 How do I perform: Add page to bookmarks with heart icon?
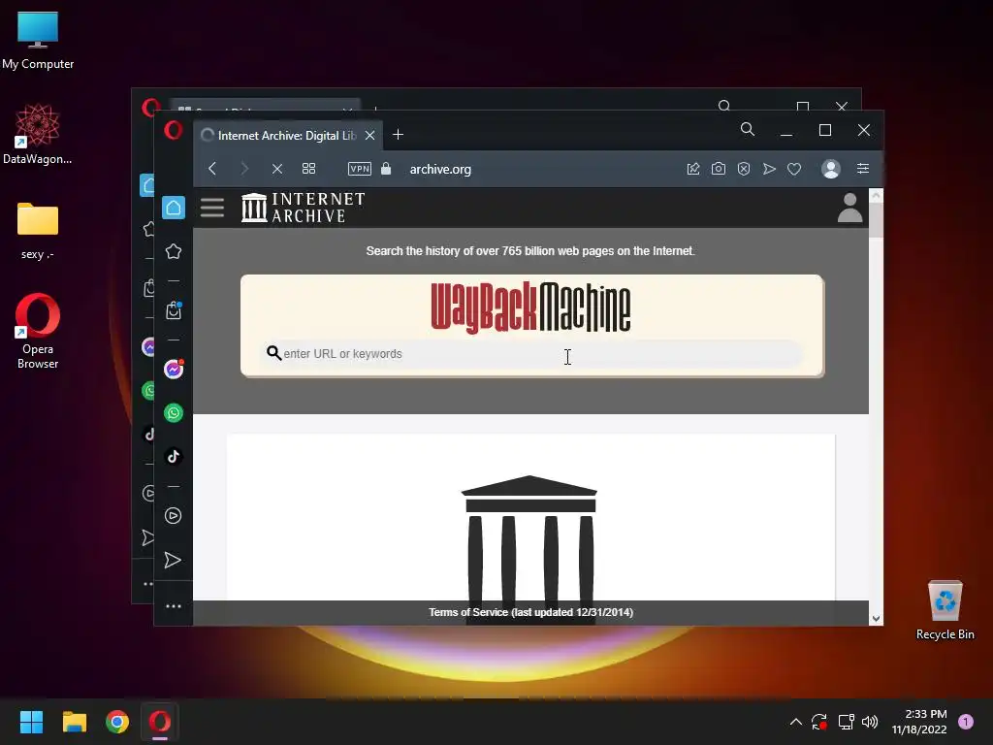pyautogui.click(x=794, y=169)
